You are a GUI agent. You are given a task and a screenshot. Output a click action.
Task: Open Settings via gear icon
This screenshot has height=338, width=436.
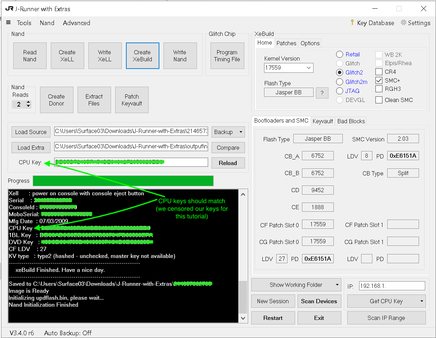coord(415,23)
